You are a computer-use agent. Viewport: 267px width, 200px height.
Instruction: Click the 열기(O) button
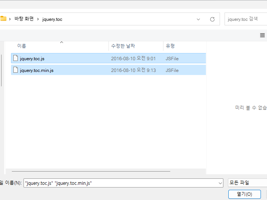tap(245, 194)
